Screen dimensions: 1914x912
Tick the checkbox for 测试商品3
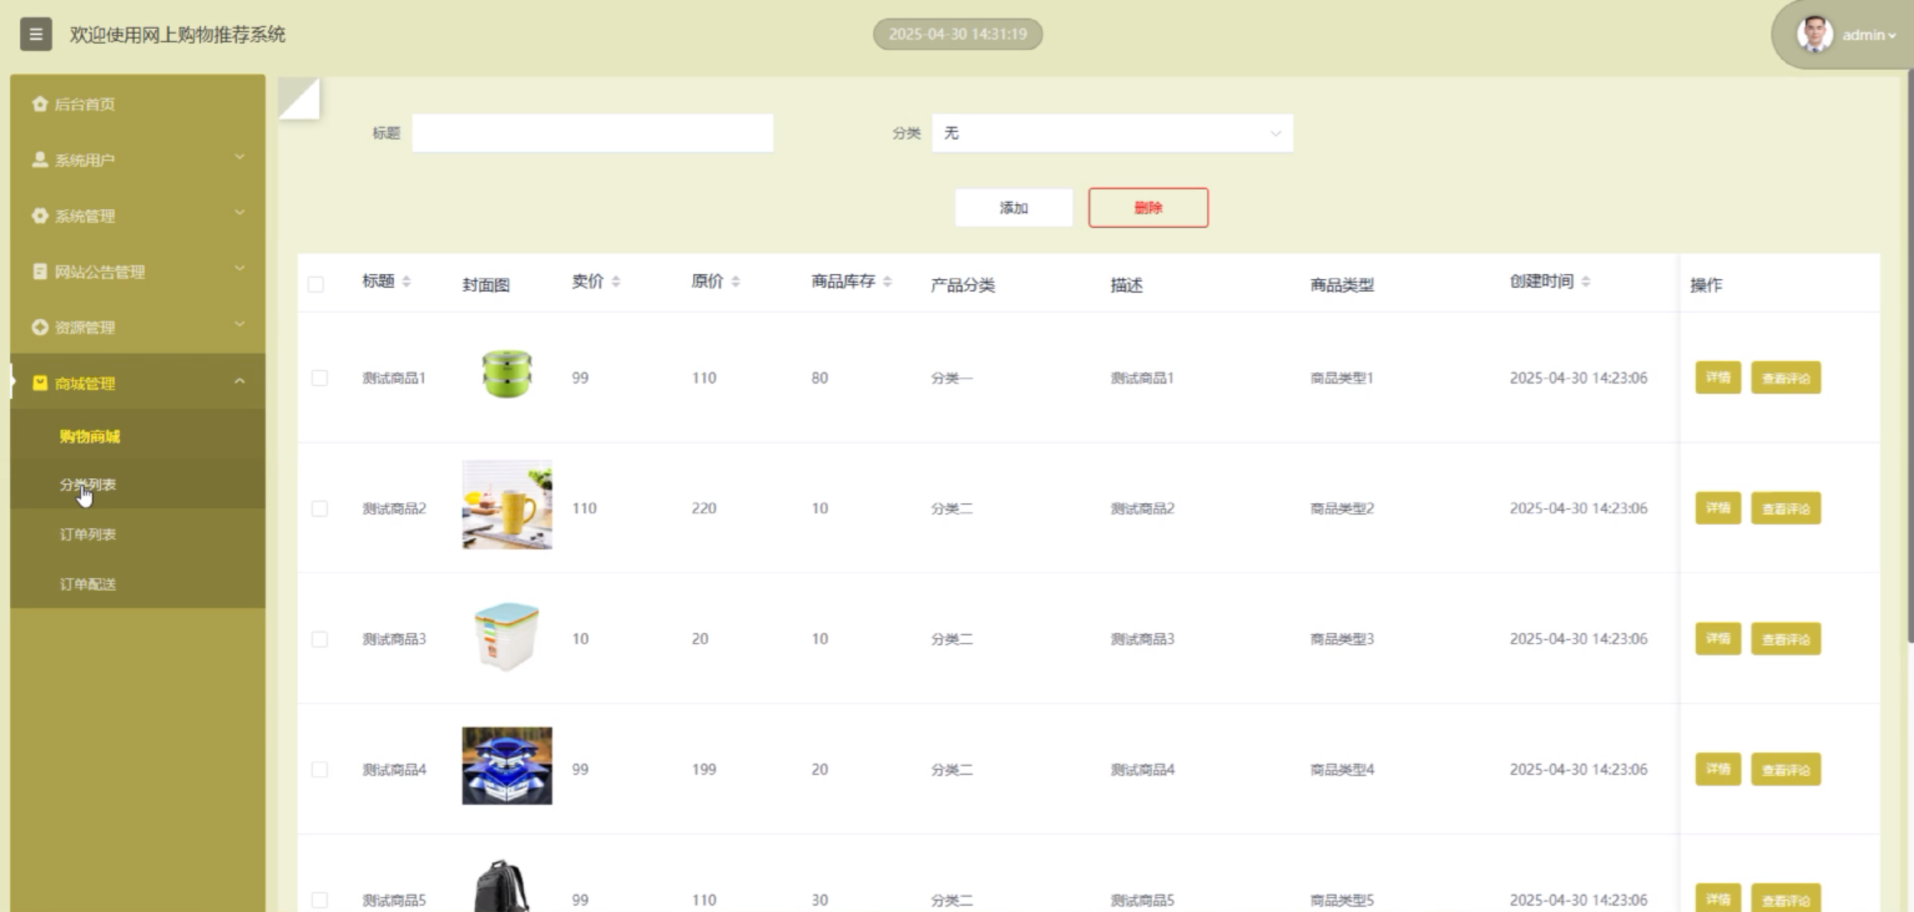click(319, 639)
